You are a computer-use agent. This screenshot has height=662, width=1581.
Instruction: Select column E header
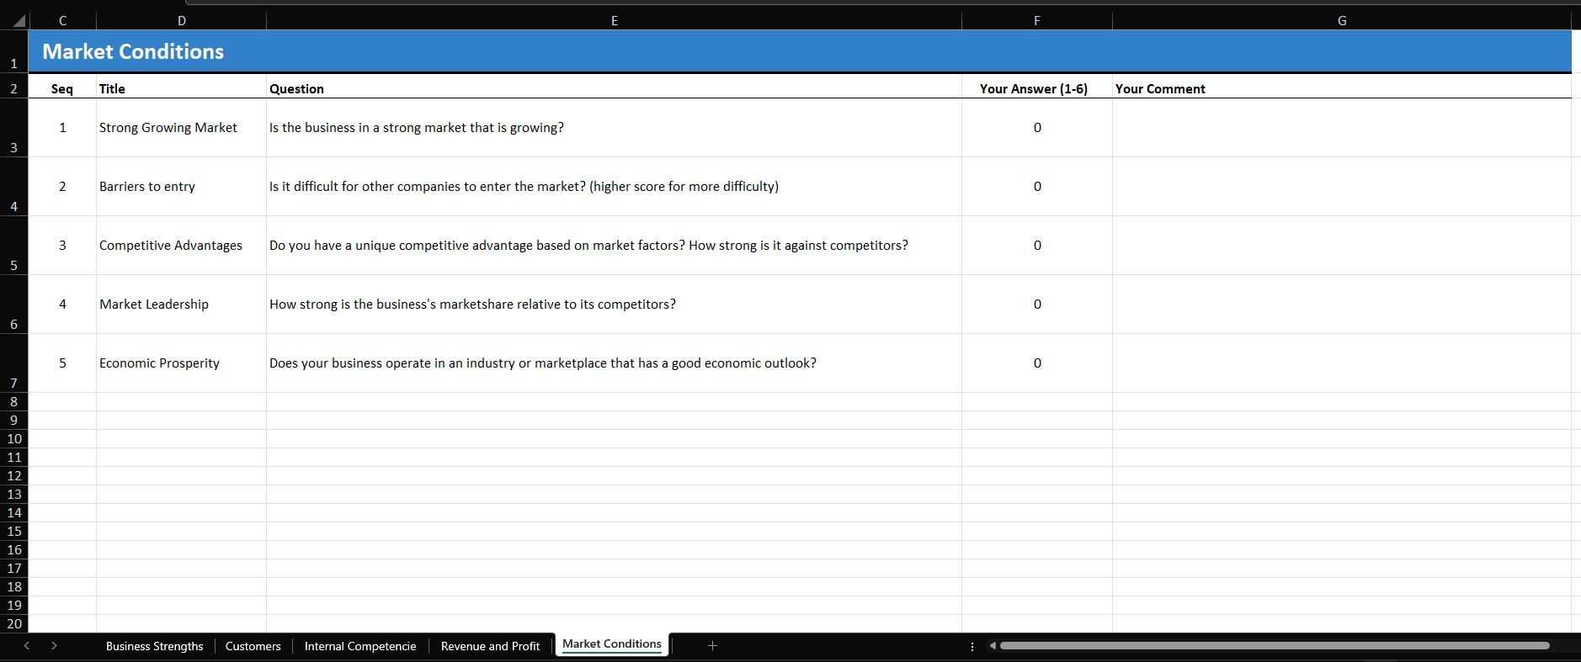coord(614,21)
